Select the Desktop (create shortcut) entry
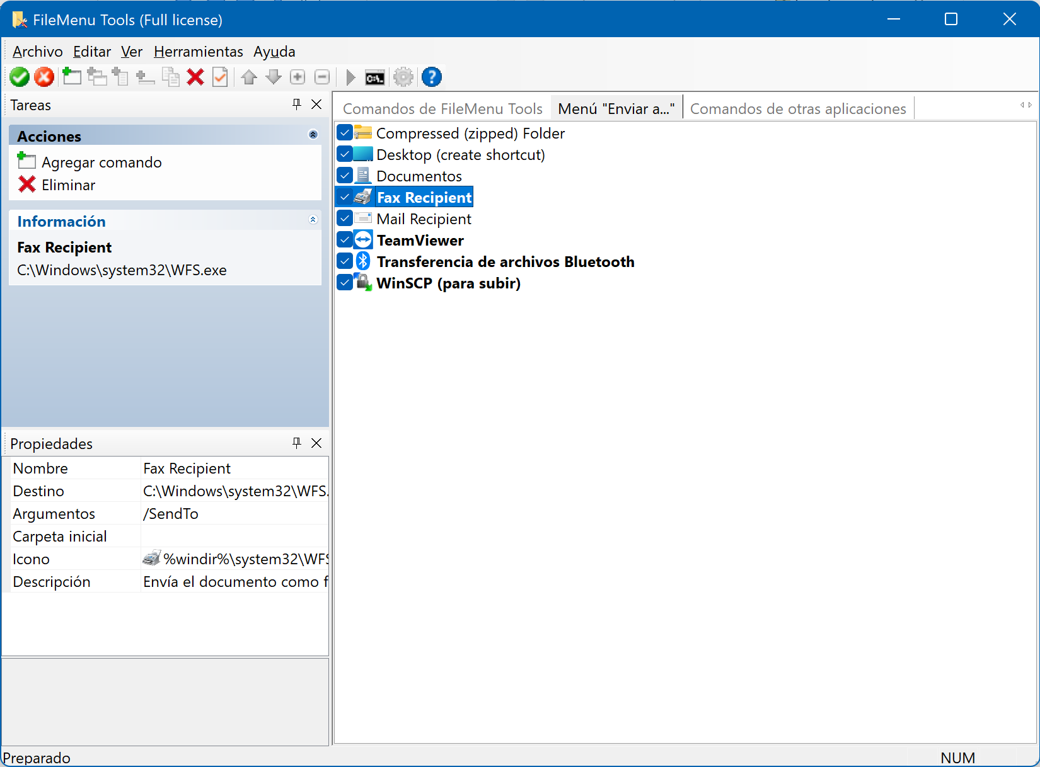The height and width of the screenshot is (767, 1040). point(461,155)
